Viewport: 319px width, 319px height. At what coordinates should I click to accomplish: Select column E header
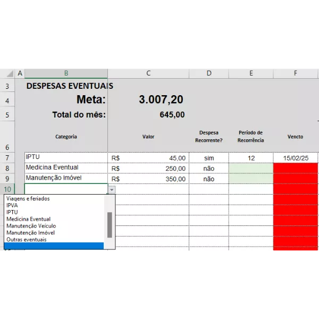251,73
